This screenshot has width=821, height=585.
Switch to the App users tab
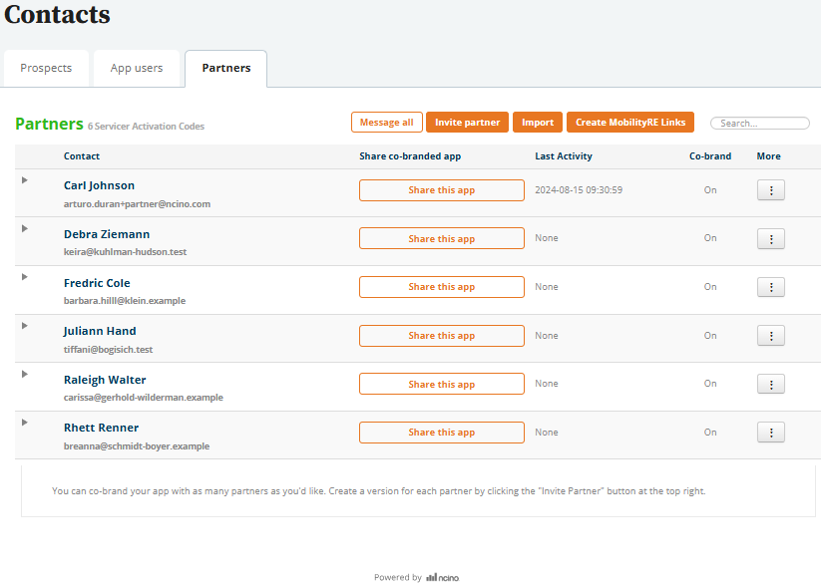point(137,69)
